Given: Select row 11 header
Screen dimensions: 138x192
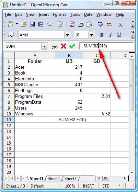Looking at the screenshot, I should point(9,120).
